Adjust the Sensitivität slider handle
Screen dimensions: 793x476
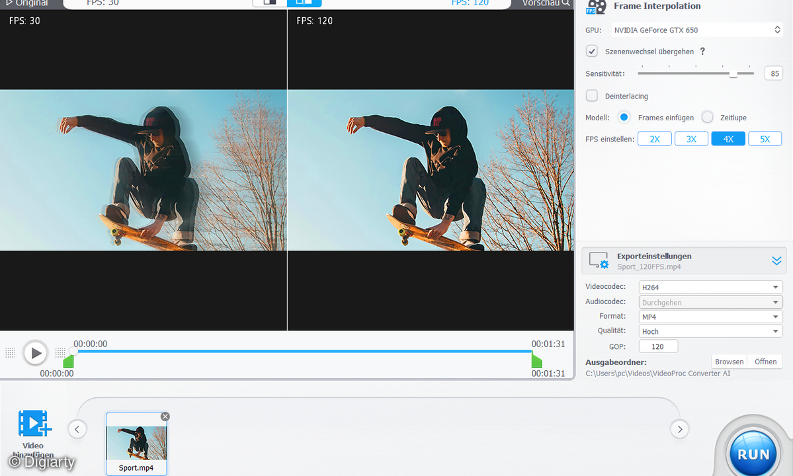tap(733, 73)
